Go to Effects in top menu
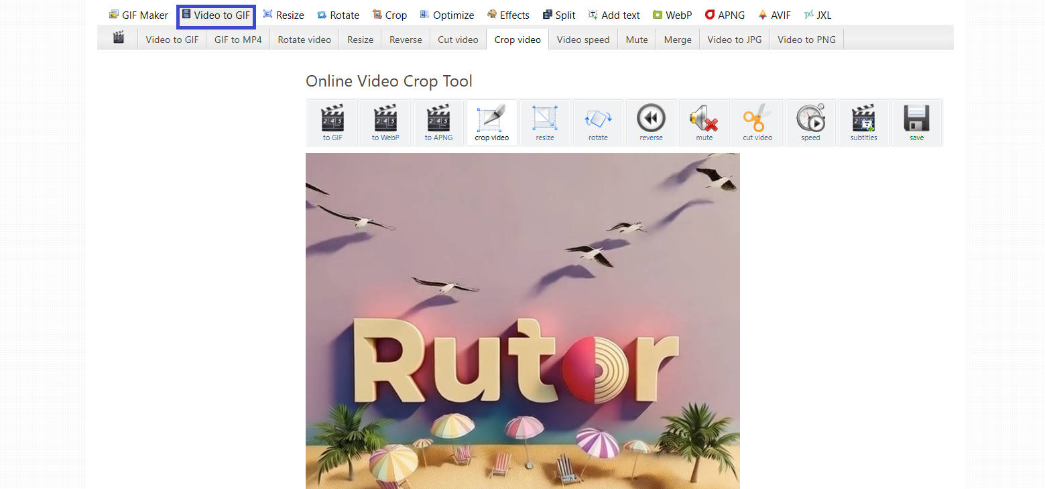Screen dimensions: 1045x489 (x=508, y=15)
